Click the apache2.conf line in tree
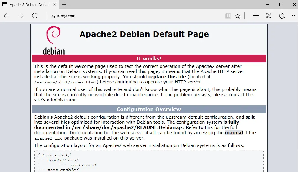Viewport: 298px width, 172px height. (x=63, y=160)
